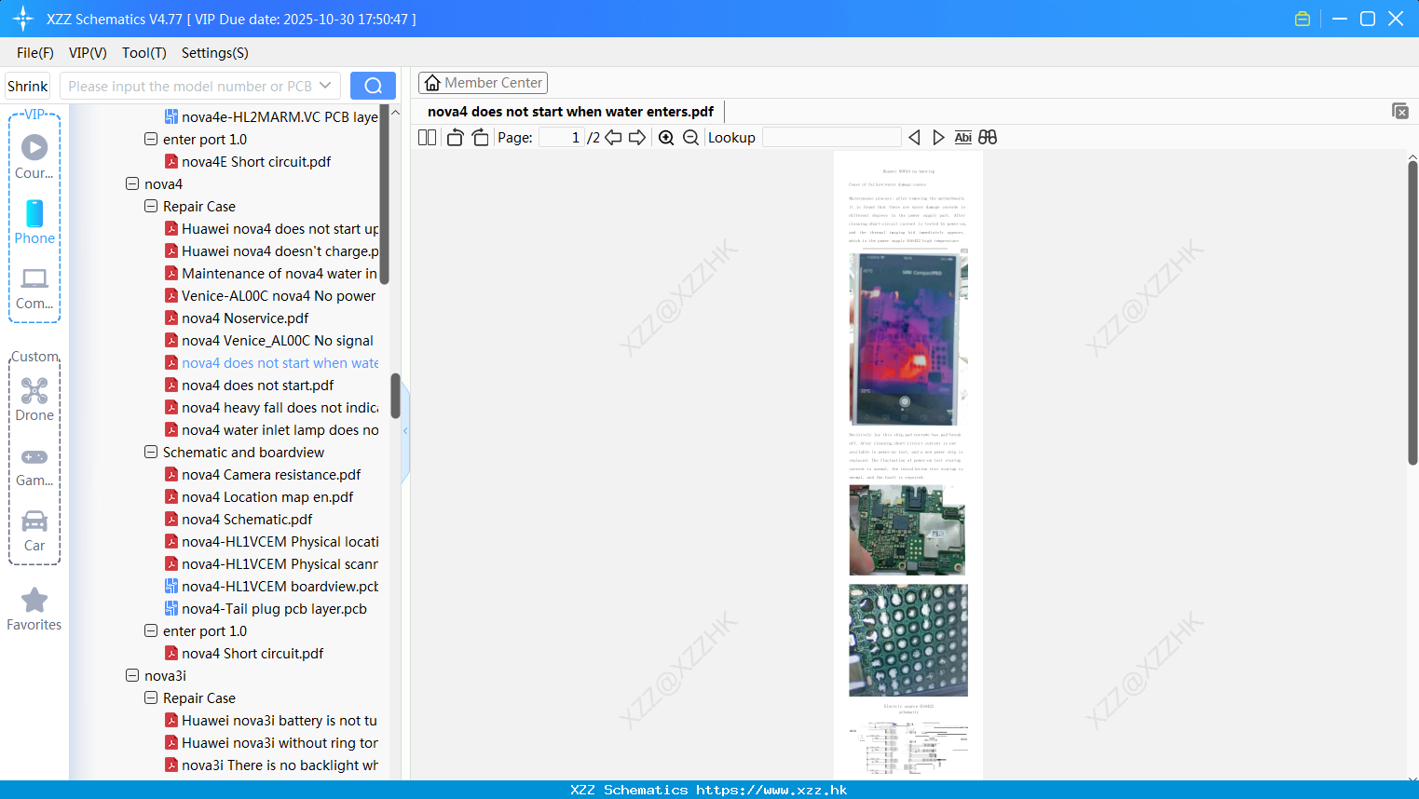Collapse the nova4 tree node
Screen dimensions: 1419x799
[x=132, y=183]
